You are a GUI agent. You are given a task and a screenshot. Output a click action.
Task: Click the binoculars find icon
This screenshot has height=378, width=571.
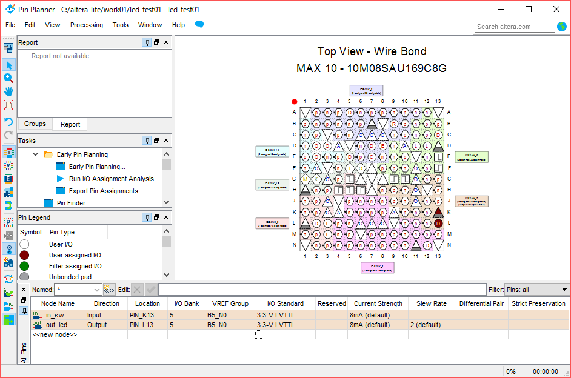(8, 263)
